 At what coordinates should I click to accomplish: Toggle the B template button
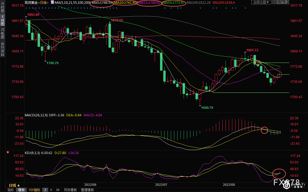pyautogui.click(x=51, y=190)
